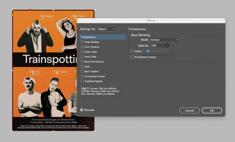Collapse the Opacity slider arrow button
The width and height of the screenshot is (235, 142).
[x=167, y=45]
